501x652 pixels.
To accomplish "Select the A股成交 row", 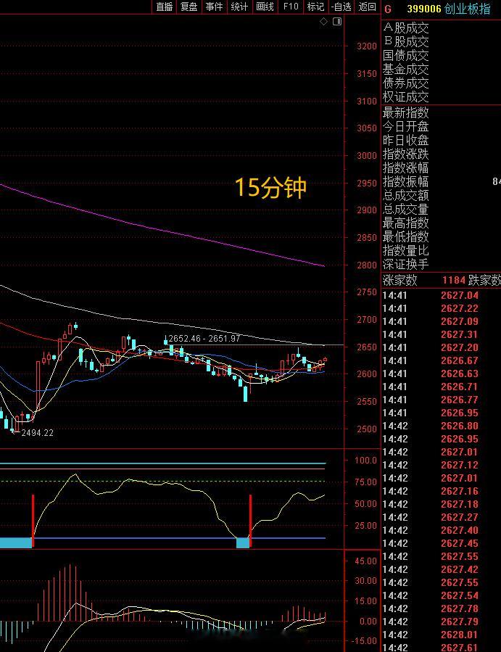I will click(442, 28).
